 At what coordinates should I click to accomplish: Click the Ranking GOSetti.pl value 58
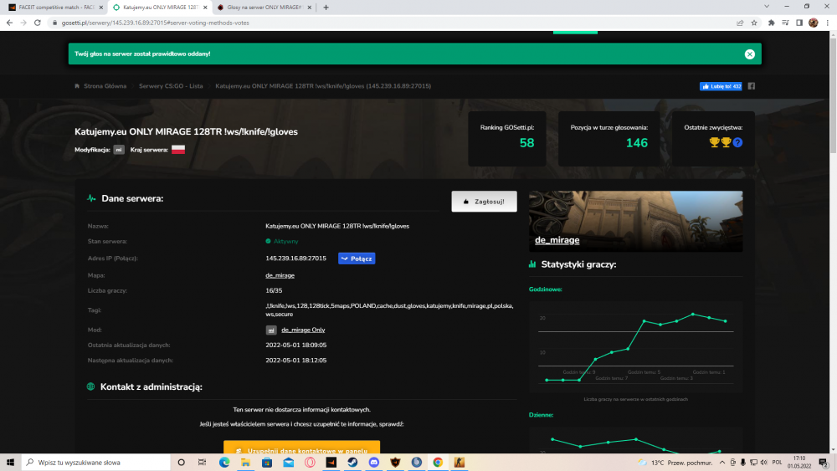[x=526, y=143]
